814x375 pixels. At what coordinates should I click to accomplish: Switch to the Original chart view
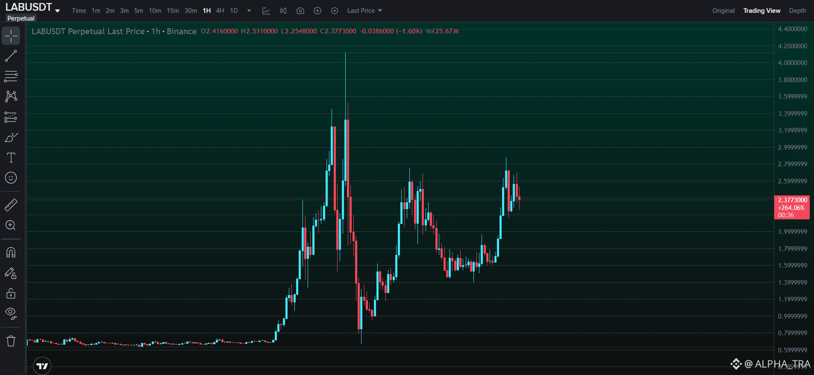tap(723, 11)
